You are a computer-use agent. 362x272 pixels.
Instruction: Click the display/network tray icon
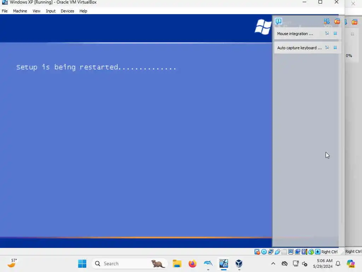coord(296,263)
